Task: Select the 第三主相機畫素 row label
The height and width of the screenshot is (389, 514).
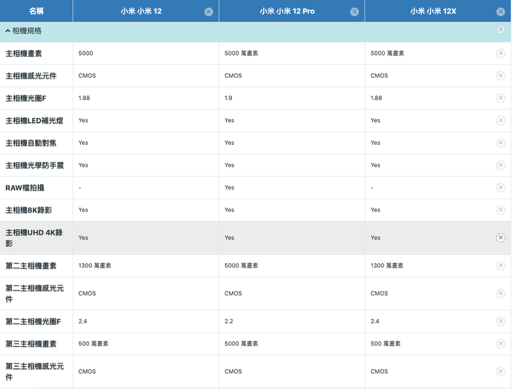Action: point(31,344)
